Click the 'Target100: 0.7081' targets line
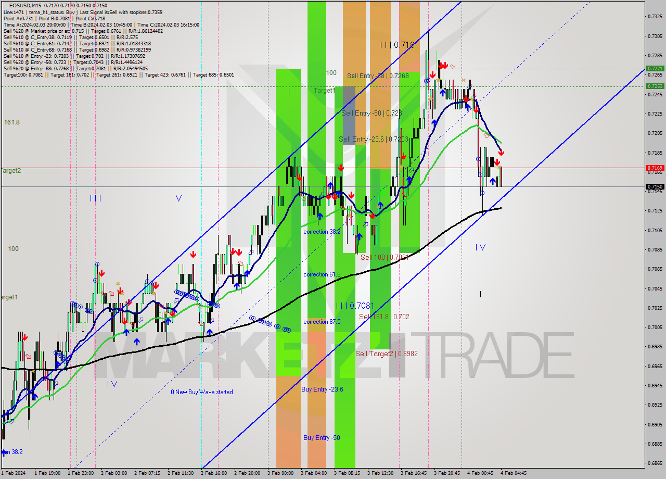 point(119,74)
